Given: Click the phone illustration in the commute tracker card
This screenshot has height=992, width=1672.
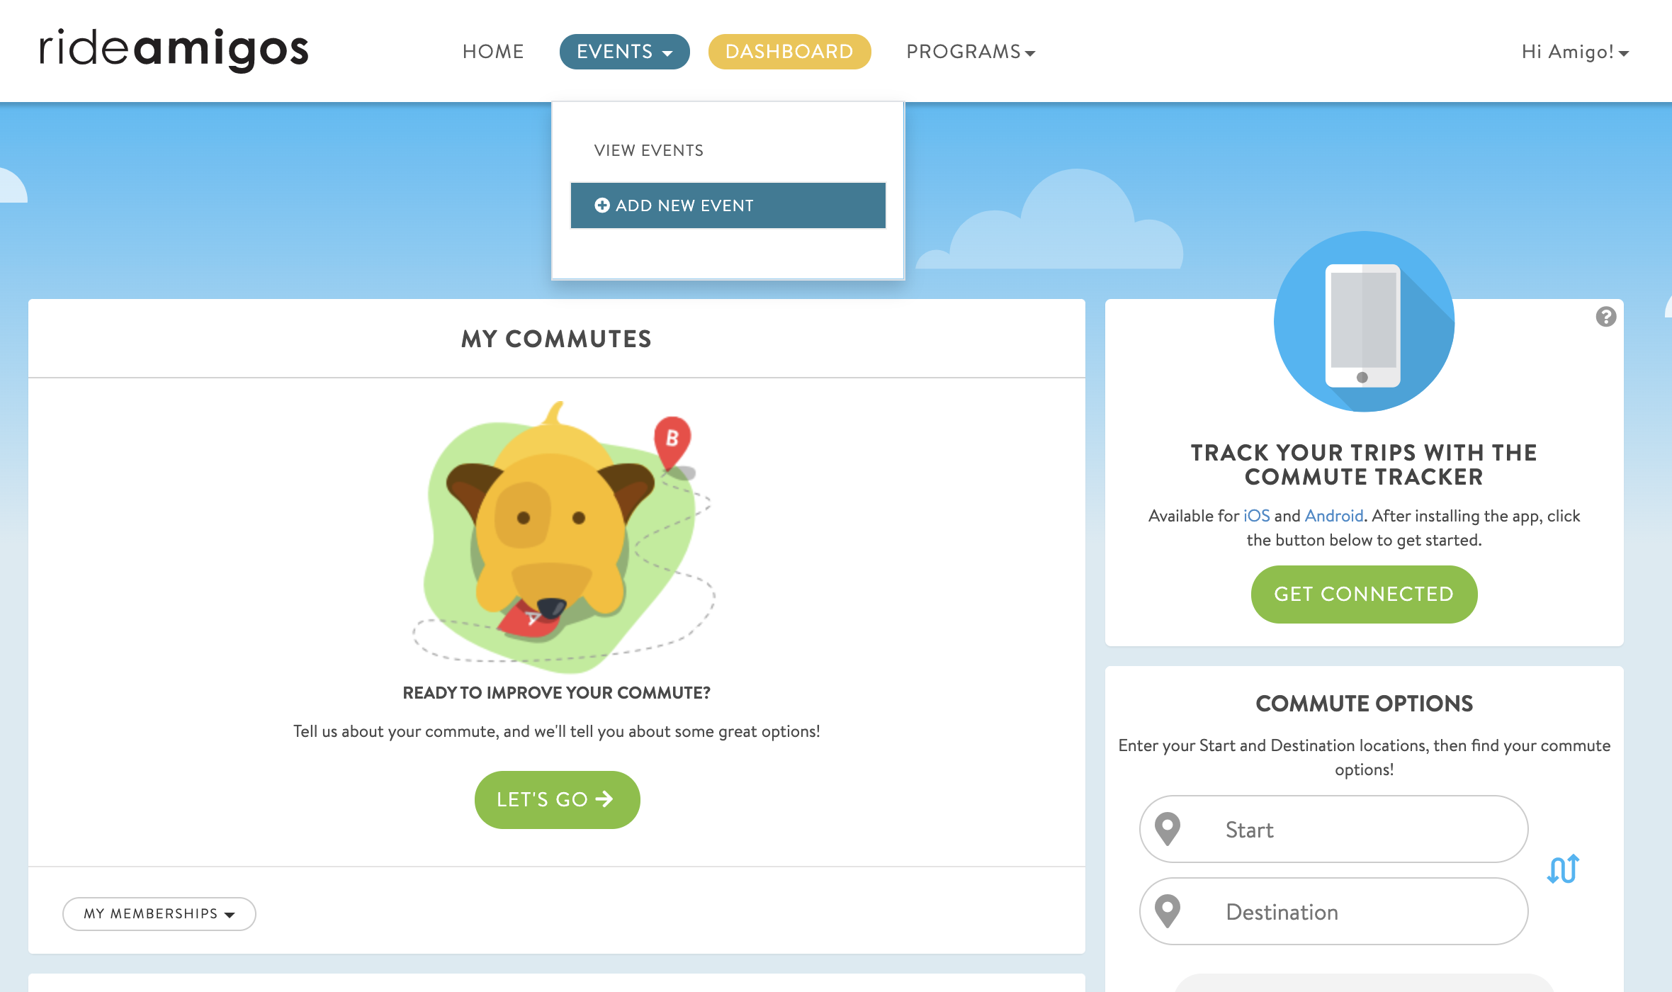Looking at the screenshot, I should tap(1364, 322).
